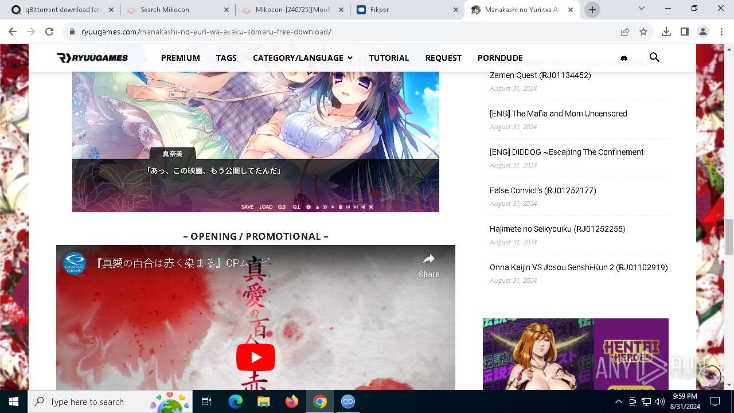
Task: Open the volume control in the system tray
Action: coord(660,402)
